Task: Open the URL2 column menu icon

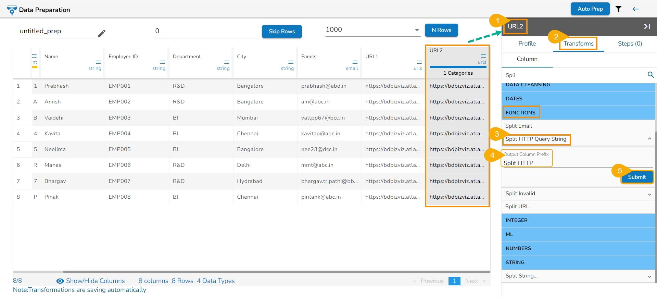Action: tap(483, 56)
